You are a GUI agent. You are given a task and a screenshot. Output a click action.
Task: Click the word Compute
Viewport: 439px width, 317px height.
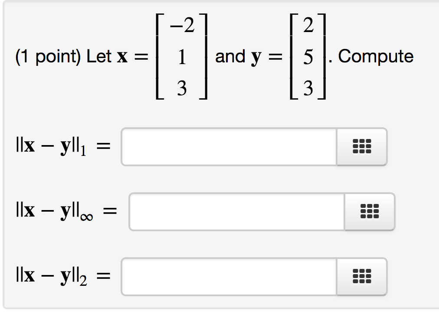click(376, 57)
